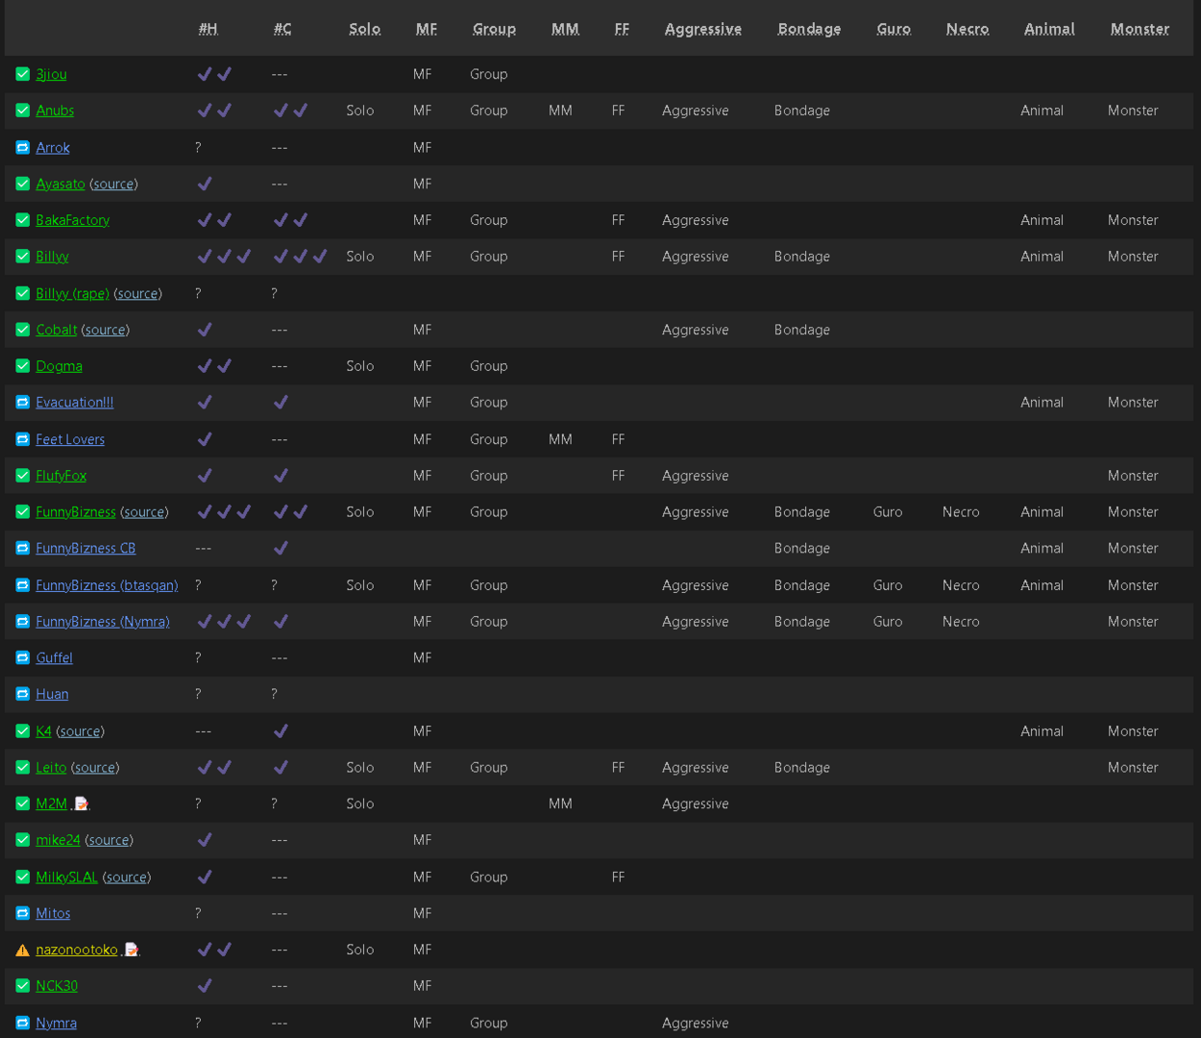
Task: Open the NCK30 link
Action: point(57,986)
